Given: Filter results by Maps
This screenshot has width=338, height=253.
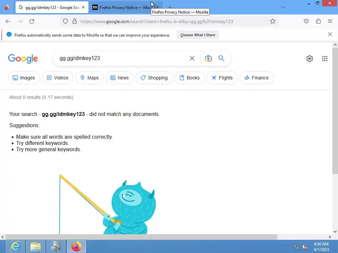Looking at the screenshot, I should pyautogui.click(x=89, y=78).
